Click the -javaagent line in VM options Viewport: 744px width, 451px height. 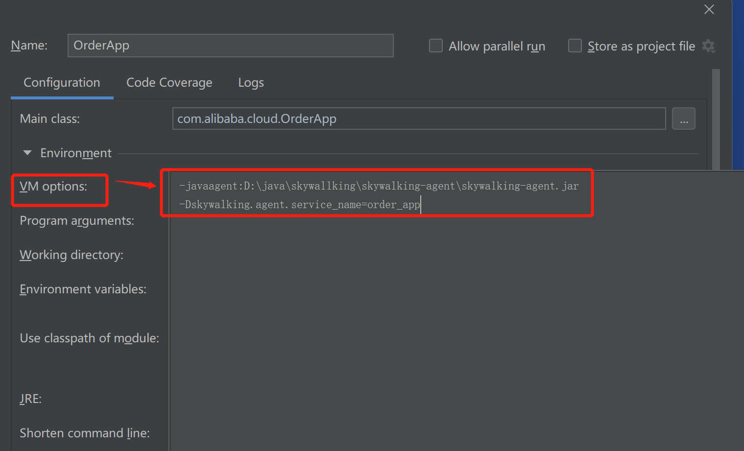[379, 186]
